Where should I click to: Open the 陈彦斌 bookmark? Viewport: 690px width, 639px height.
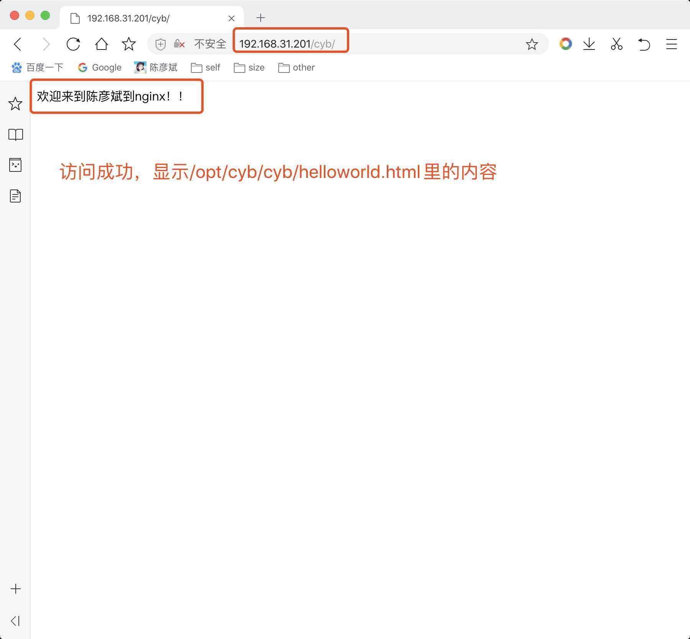point(156,68)
